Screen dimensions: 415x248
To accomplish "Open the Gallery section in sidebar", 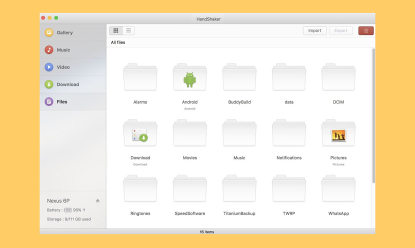I will (x=64, y=32).
